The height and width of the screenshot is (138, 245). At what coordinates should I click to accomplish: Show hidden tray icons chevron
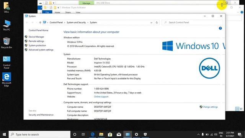[198, 135]
